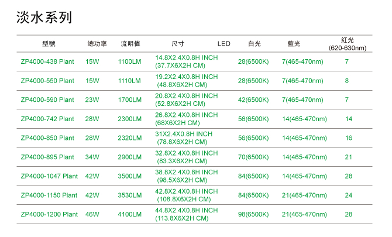Click the 尺寸 column header
Screen dimensions: 392x237
coord(178,44)
